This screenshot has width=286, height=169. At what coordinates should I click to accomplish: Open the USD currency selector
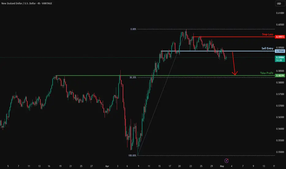pyautogui.click(x=280, y=3)
